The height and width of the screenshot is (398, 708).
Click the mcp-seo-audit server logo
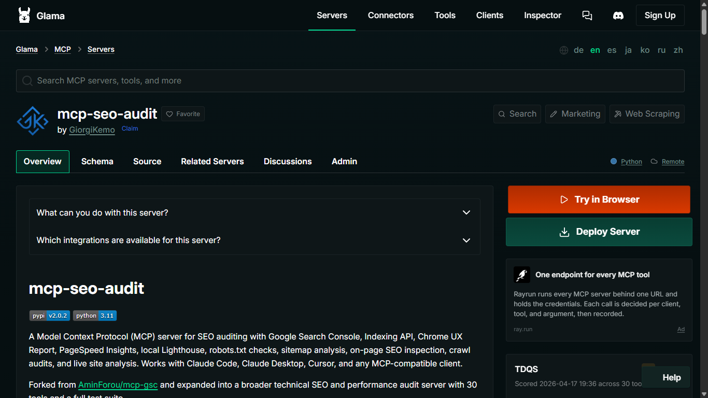(33, 121)
